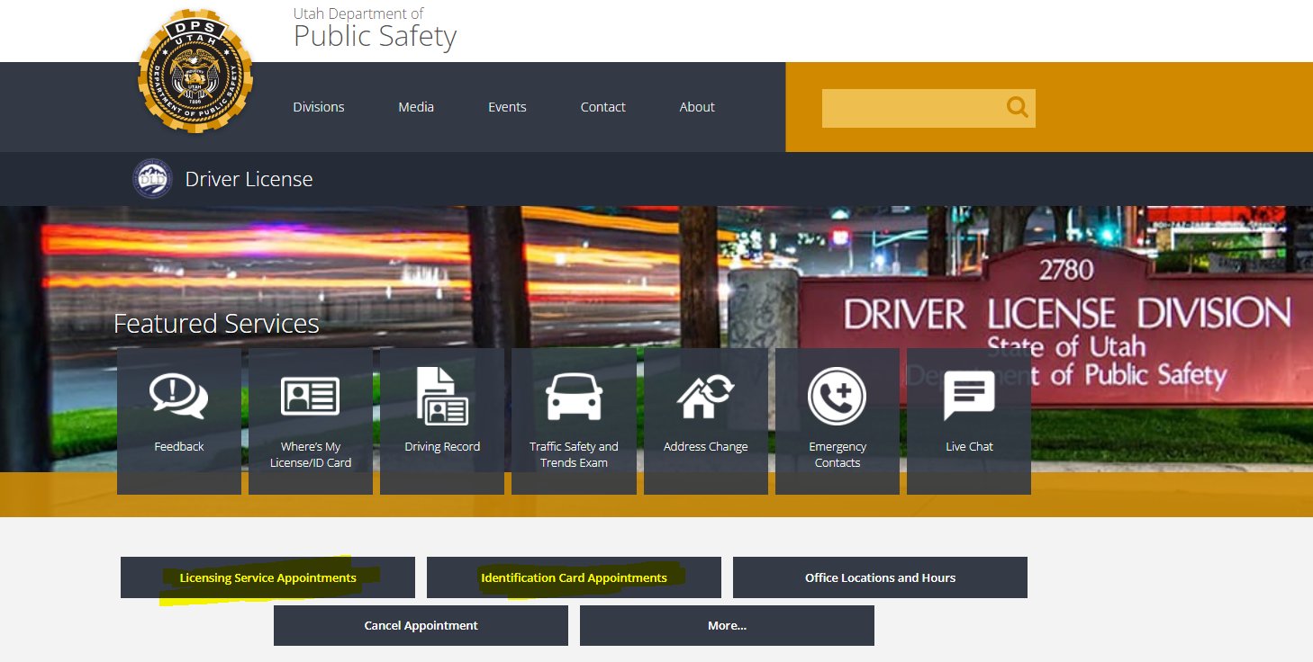Click the Utah Department of Public Safety title
This screenshot has width=1313, height=662.
click(375, 28)
